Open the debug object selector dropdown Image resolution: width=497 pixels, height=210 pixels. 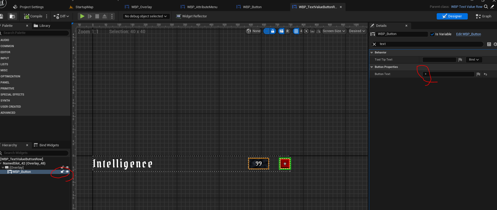(x=146, y=16)
